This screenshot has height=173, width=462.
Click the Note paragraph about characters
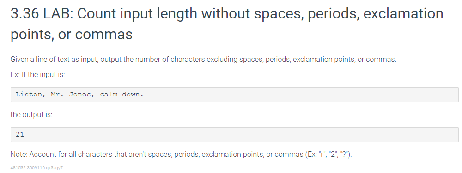coord(181,155)
